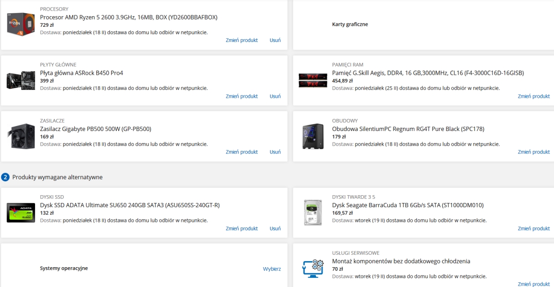Choose an operating system via Wybierz
Image resolution: width=554 pixels, height=287 pixels.
tap(272, 269)
